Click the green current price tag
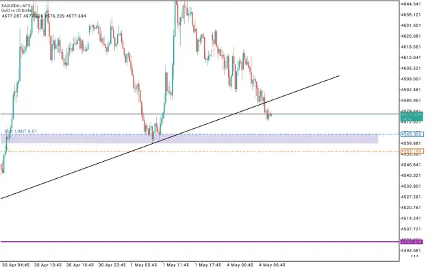The image size is (428, 268). (412, 117)
